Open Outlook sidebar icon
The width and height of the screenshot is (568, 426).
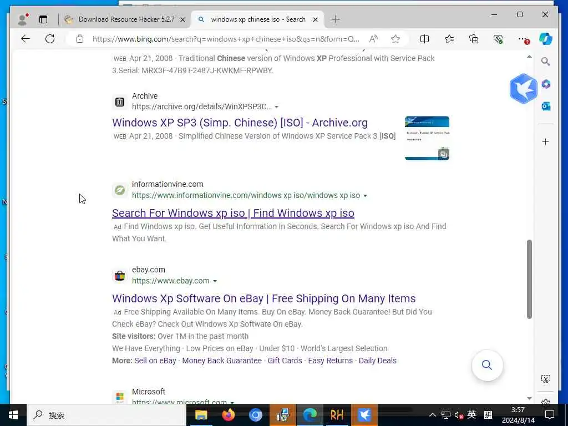pyautogui.click(x=546, y=106)
